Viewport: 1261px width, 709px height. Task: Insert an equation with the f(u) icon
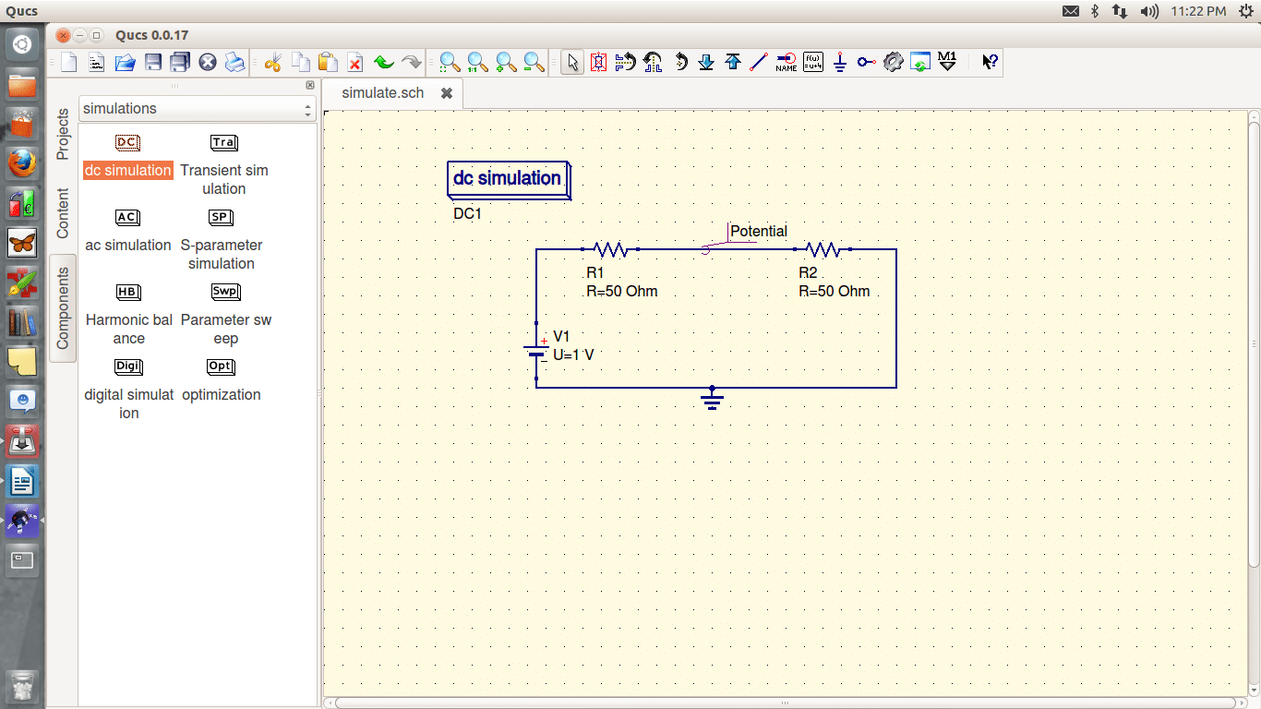[812, 62]
